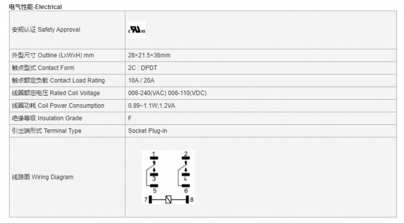Click the 10A / 20A load rating value
This screenshot has height=223, width=404.
141,80
